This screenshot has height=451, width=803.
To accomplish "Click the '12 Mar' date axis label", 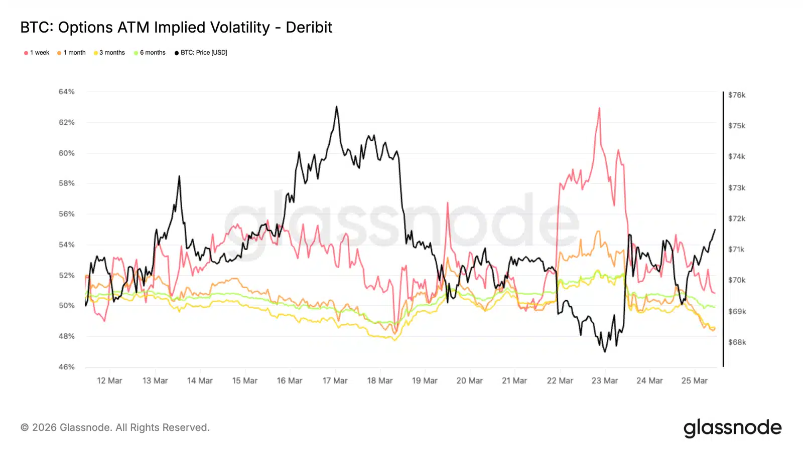I will coord(109,381).
